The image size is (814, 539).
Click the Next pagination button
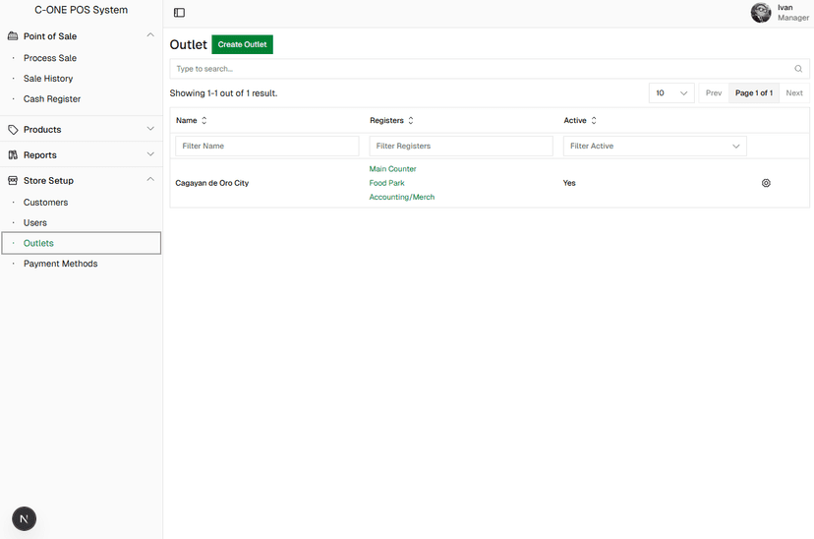(x=793, y=93)
